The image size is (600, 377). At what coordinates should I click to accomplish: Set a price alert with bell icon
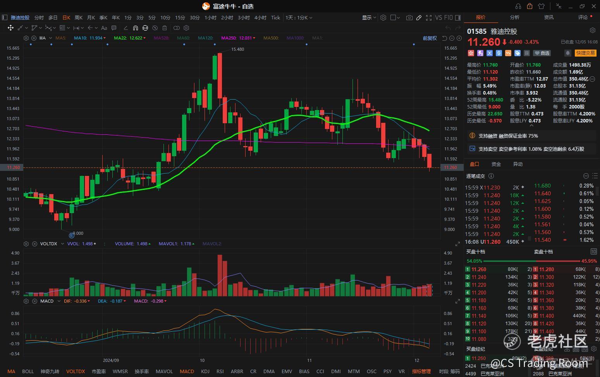568,53
